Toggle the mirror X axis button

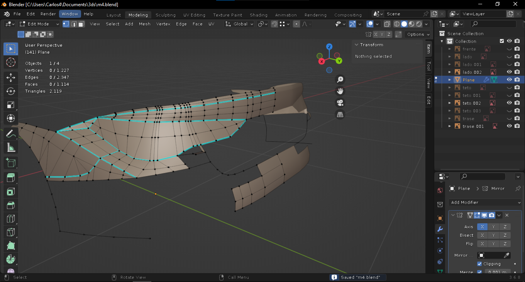coord(482,227)
